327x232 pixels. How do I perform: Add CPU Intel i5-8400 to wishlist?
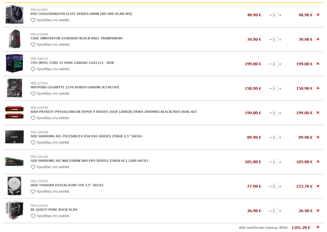click(50, 69)
